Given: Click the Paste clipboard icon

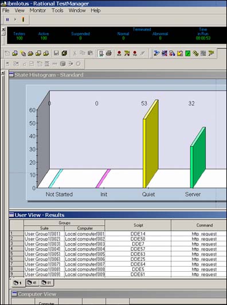Looking at the screenshot, I should tap(90, 53).
